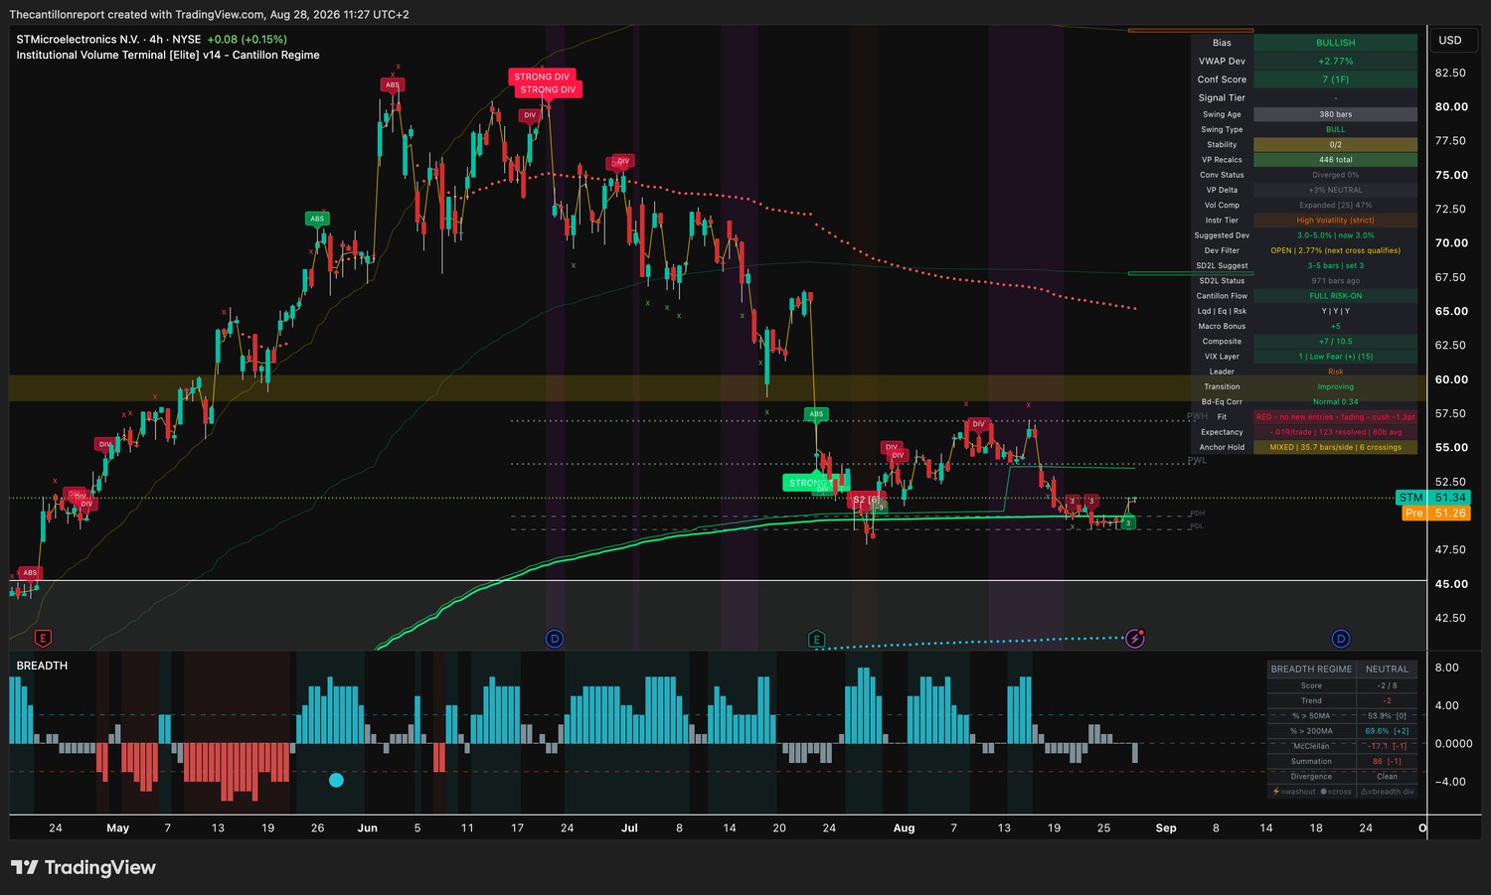Click the Sep label on the time axis
The height and width of the screenshot is (895, 1491).
pos(1166,828)
